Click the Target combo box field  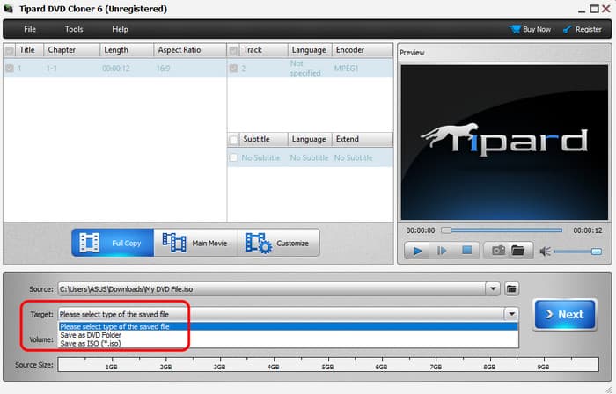281,314
